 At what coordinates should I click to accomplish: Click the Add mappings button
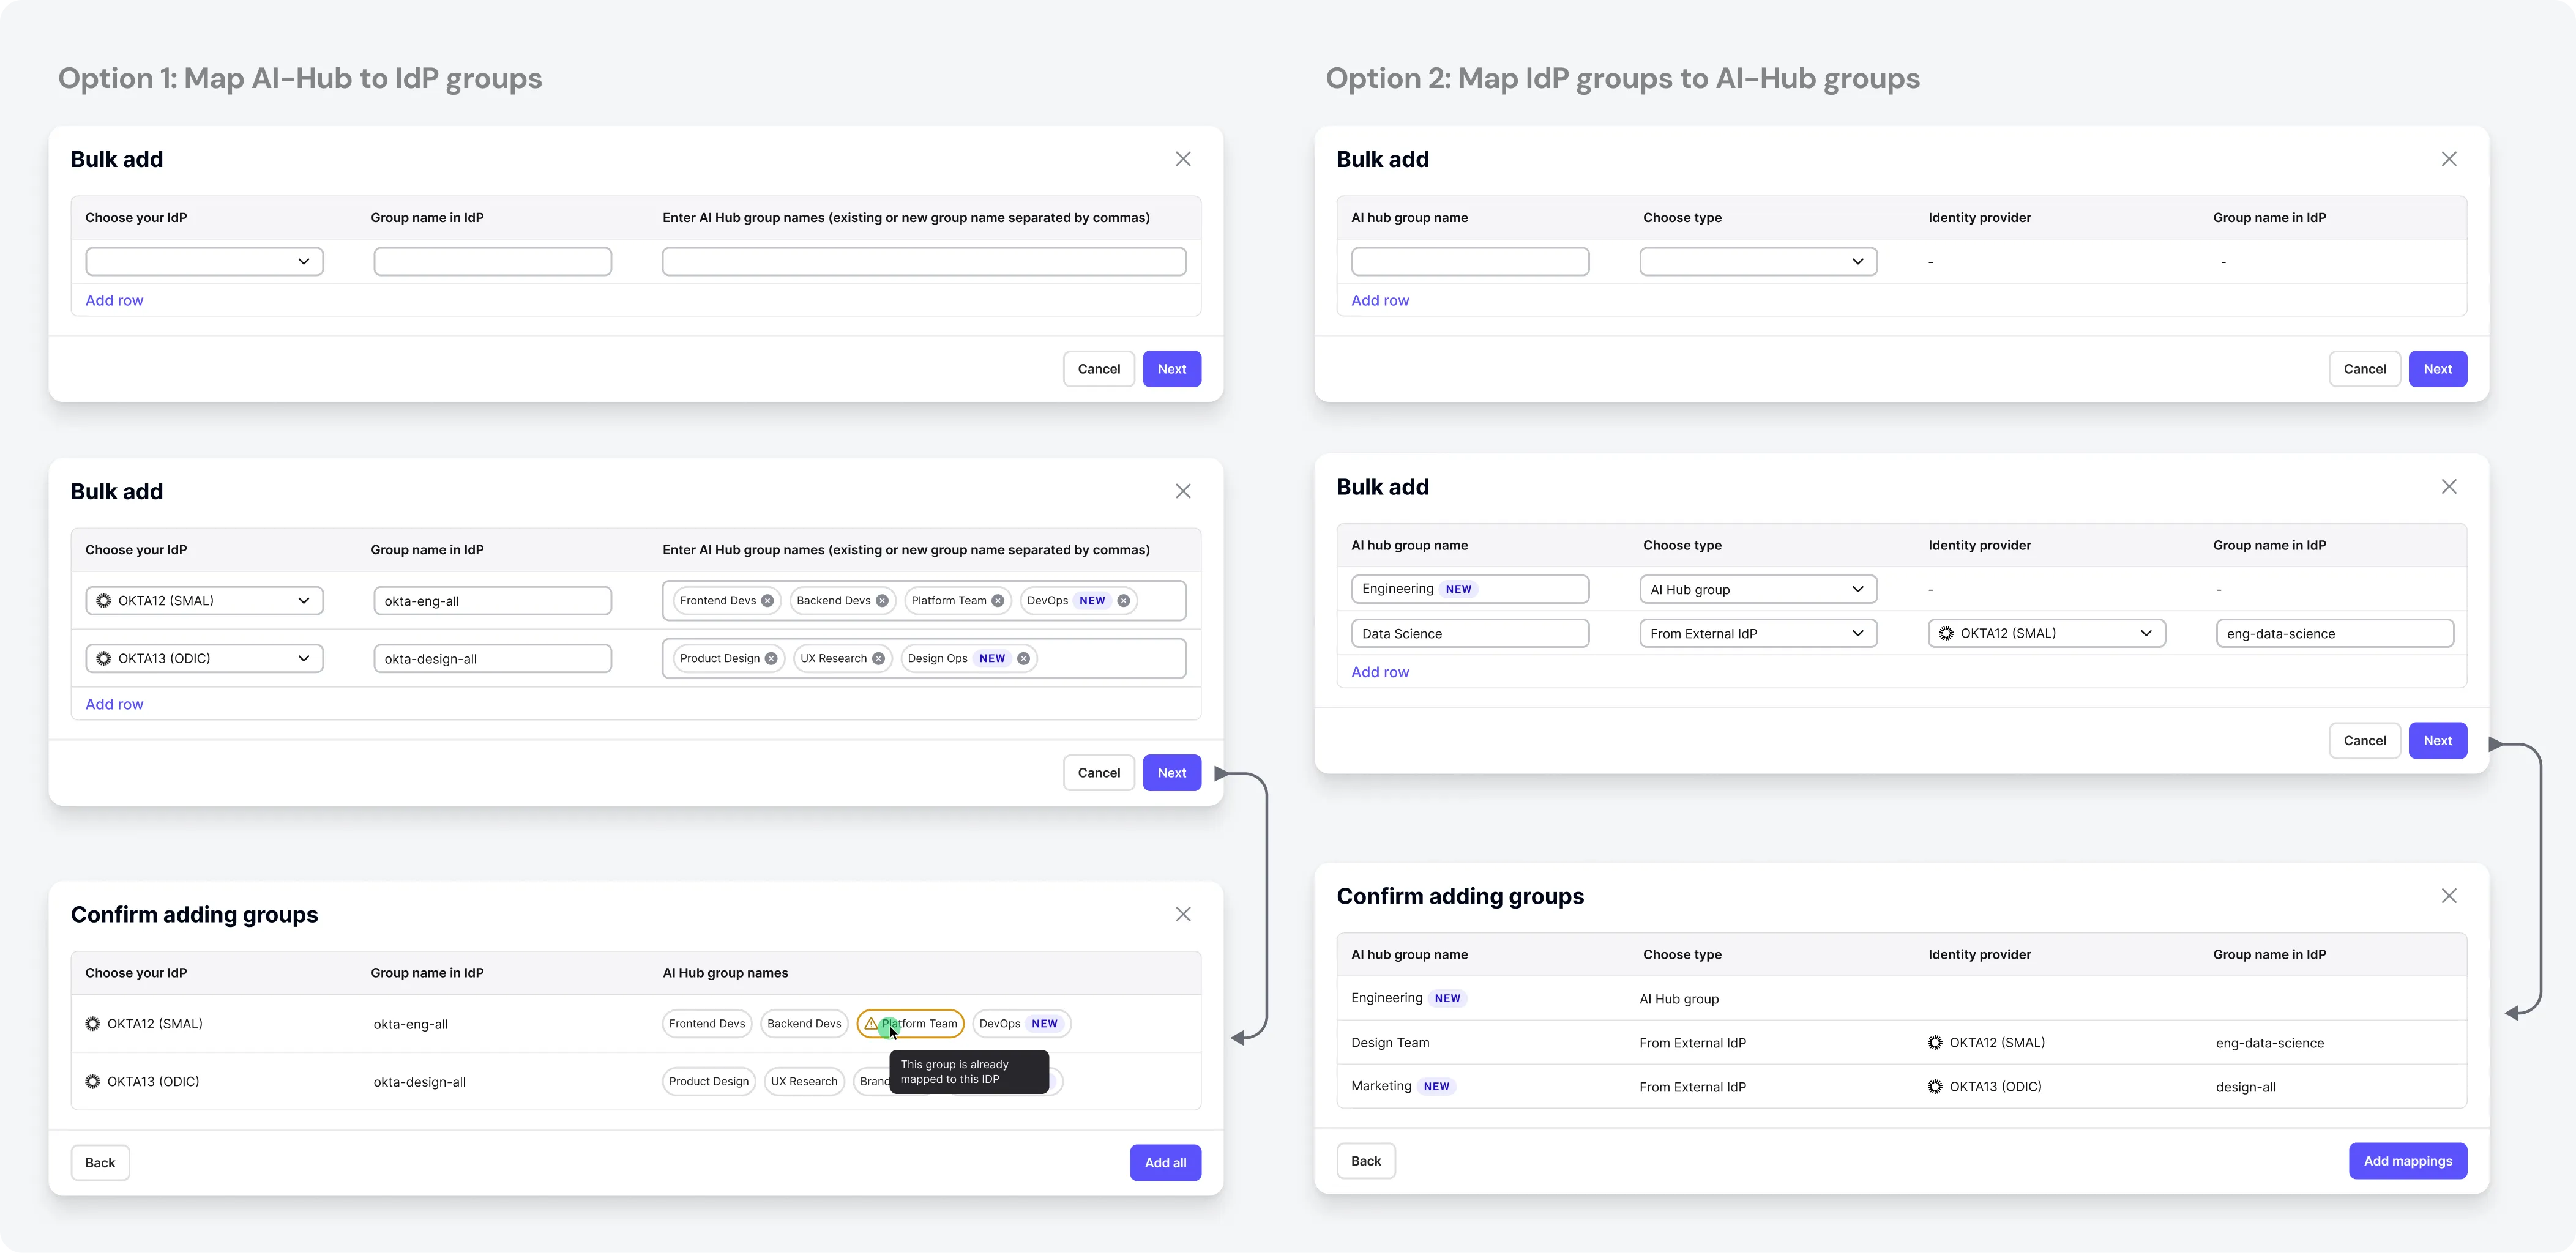[2407, 1161]
